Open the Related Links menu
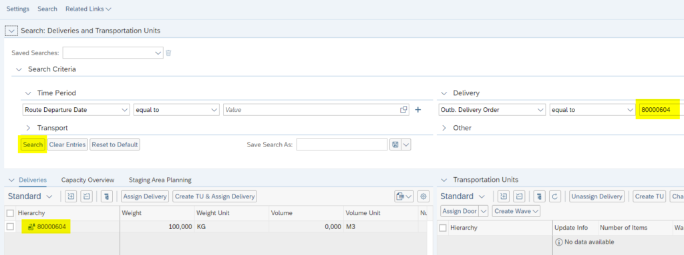 coord(88,9)
